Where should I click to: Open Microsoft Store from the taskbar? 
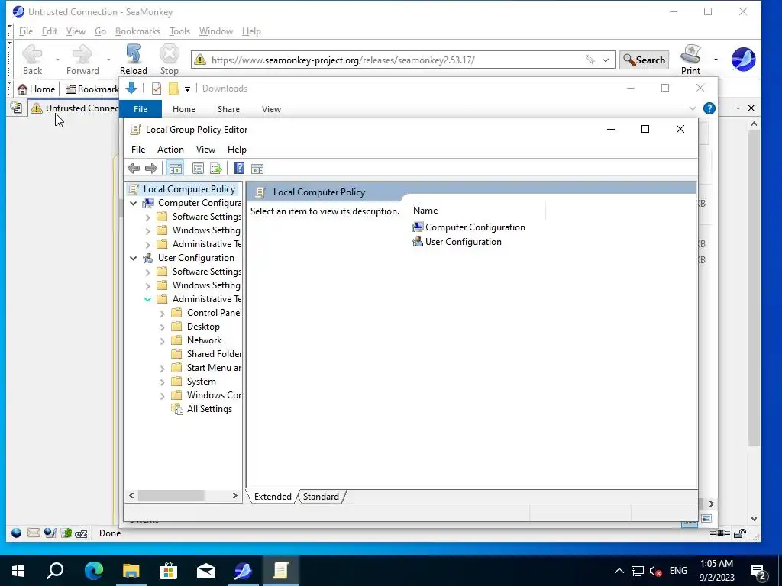(x=169, y=570)
